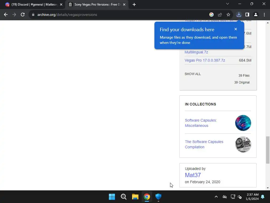
Task: View site information lock icon
Action: coord(33,15)
